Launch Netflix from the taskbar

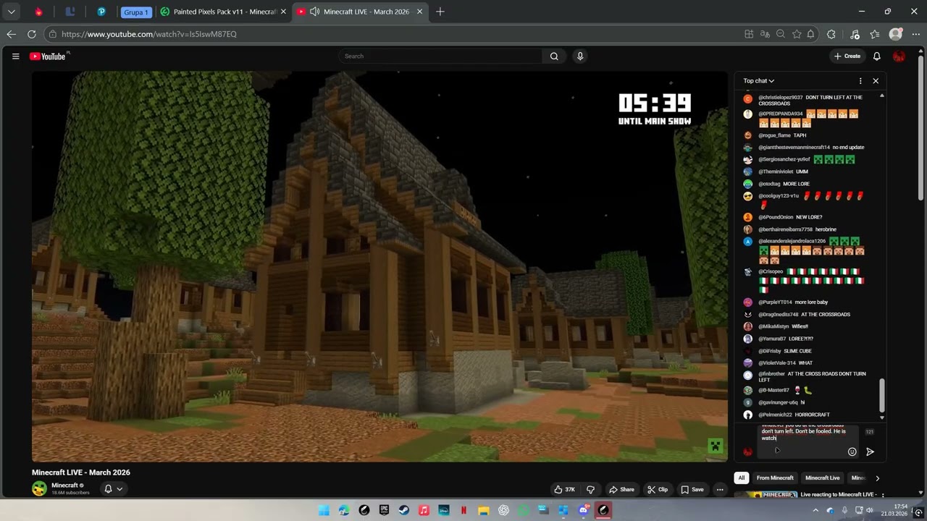coord(464,510)
